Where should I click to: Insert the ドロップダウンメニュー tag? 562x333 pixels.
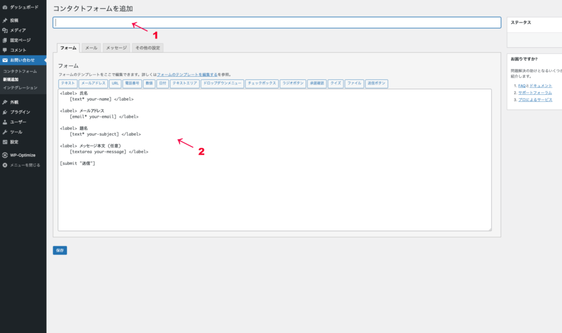[x=222, y=84]
